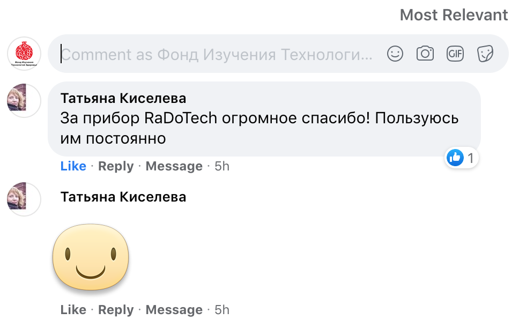Click Message under the first comment

point(174,166)
